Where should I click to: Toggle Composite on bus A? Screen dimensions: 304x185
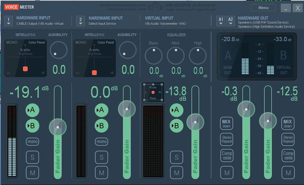tap(227, 155)
